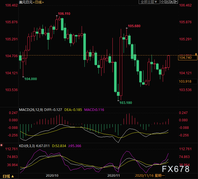The image size is (198, 179).
Task: Click the 103.180 low price marker
Action: point(126,103)
